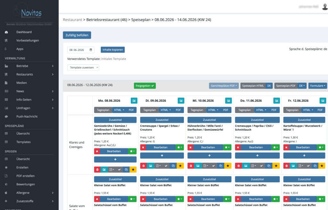Open document dropdown in Monday soup toolbar

point(112,170)
